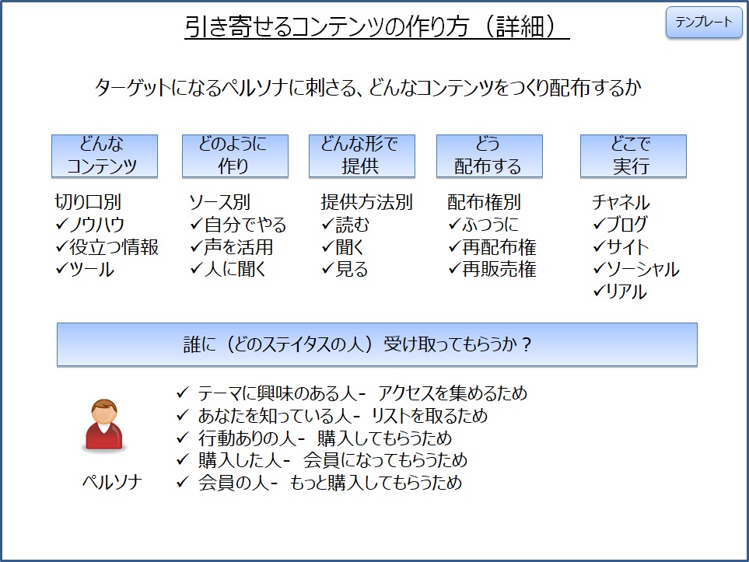Click the テンプレート button
Viewport: 749px width, 562px height.
tap(704, 22)
